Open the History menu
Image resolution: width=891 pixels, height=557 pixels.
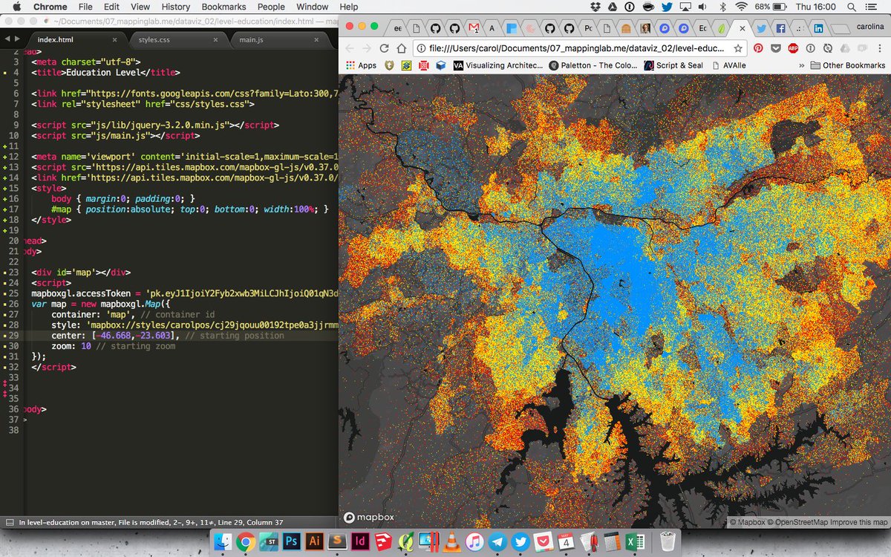(175, 7)
